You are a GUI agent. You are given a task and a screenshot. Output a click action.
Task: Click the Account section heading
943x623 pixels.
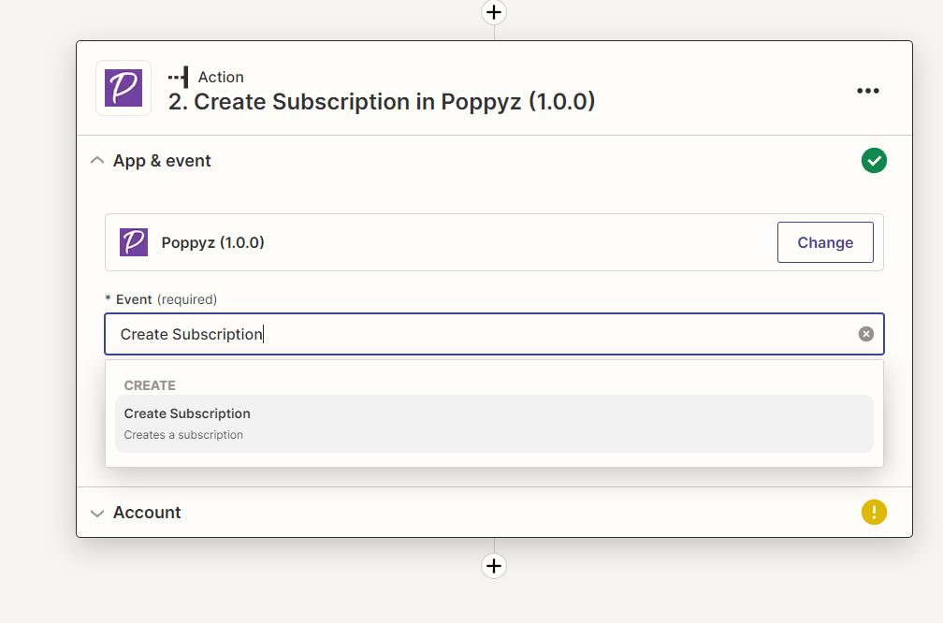click(147, 513)
